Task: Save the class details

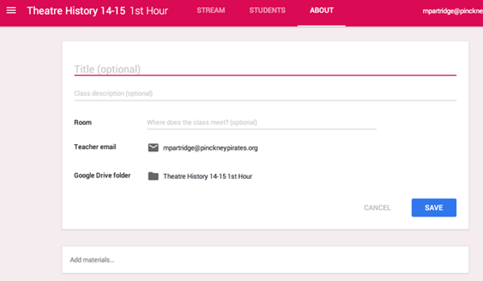Action: pos(434,207)
